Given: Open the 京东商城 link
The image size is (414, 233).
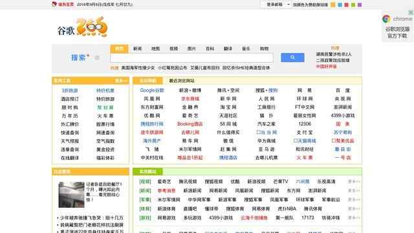Looking at the screenshot, I should [x=190, y=99].
